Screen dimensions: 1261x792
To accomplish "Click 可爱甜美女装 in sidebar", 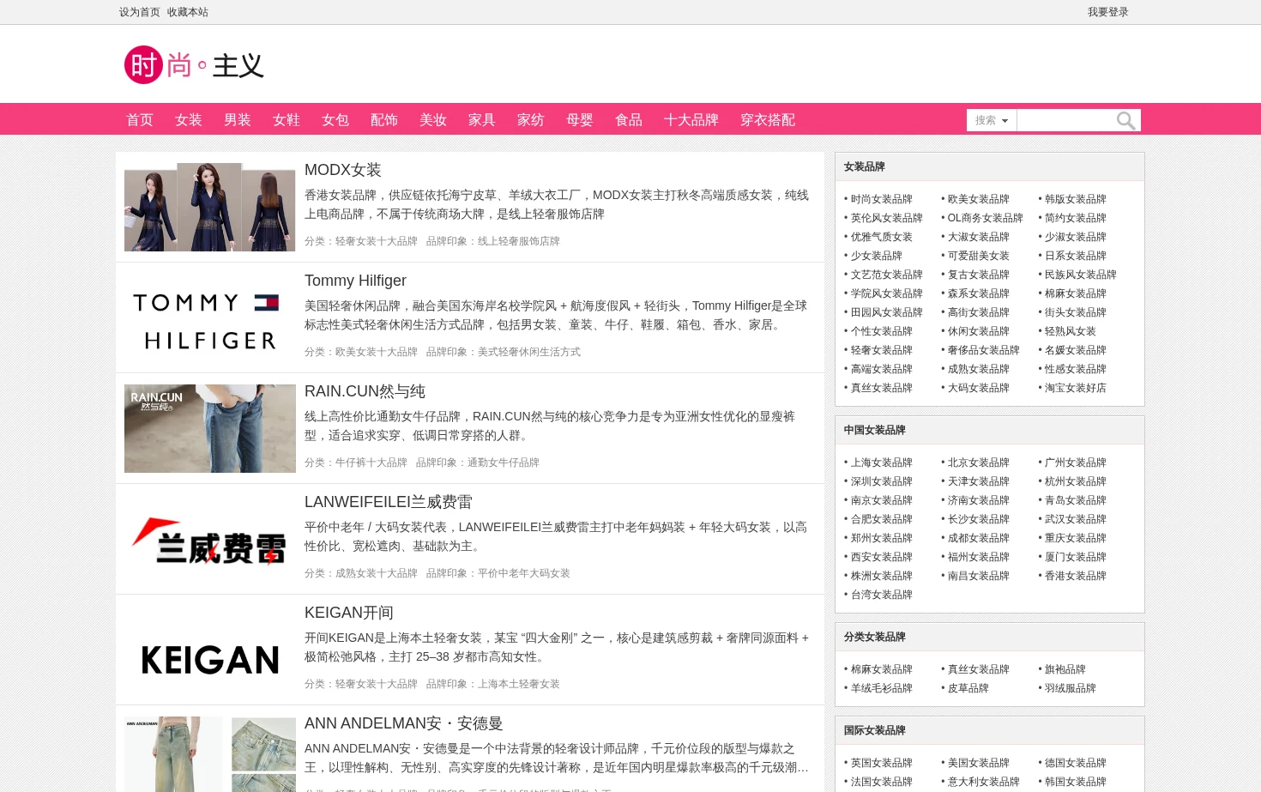I will point(979,256).
